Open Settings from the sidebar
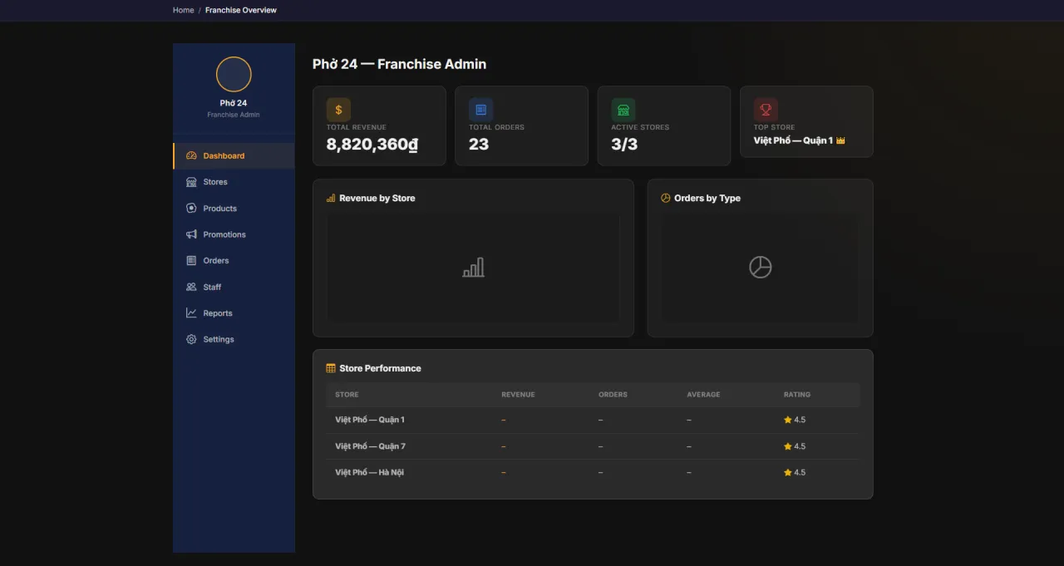This screenshot has height=566, width=1064. 234,339
